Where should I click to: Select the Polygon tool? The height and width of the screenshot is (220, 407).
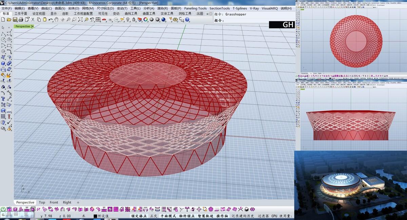pyautogui.click(x=3, y=51)
